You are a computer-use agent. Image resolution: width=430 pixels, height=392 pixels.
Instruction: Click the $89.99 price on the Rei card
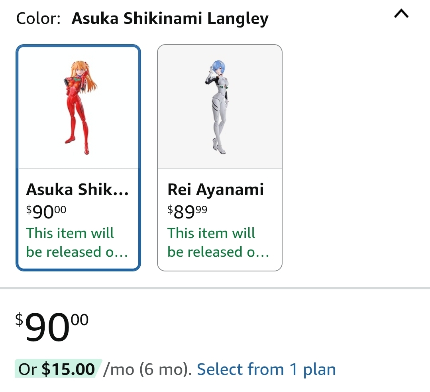tap(187, 212)
